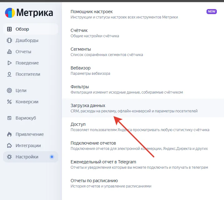Click the Поведение play triangle icon
The image size is (224, 200).
click(9, 63)
